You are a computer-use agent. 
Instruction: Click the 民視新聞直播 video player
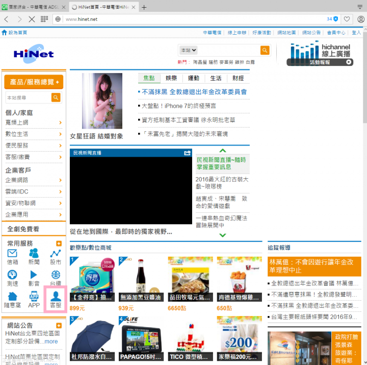coord(131,190)
